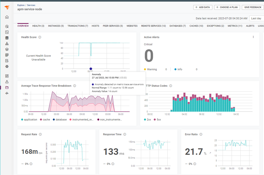Select the folder sidebar icon

pos(7,87)
